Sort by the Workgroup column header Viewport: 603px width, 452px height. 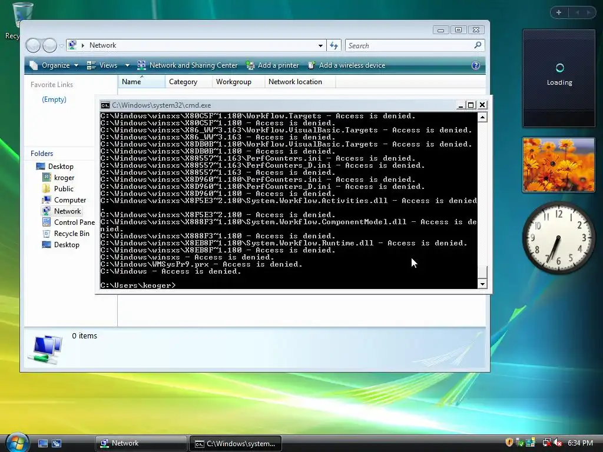238,81
